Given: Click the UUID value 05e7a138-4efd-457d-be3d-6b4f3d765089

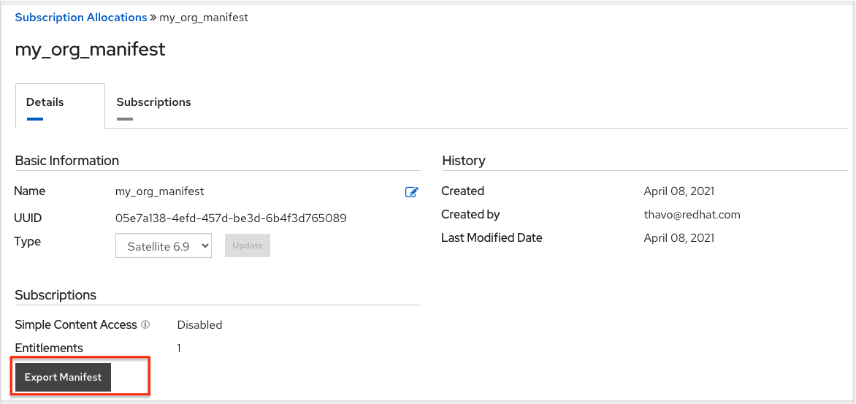Looking at the screenshot, I should [231, 218].
